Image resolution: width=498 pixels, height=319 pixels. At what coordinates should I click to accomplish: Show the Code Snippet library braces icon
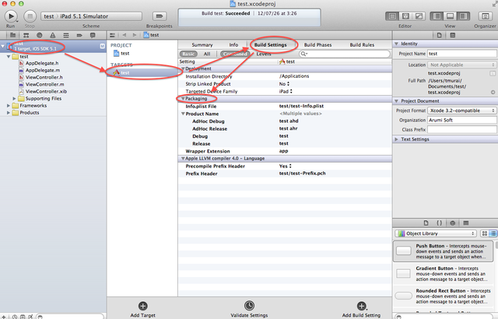click(439, 223)
